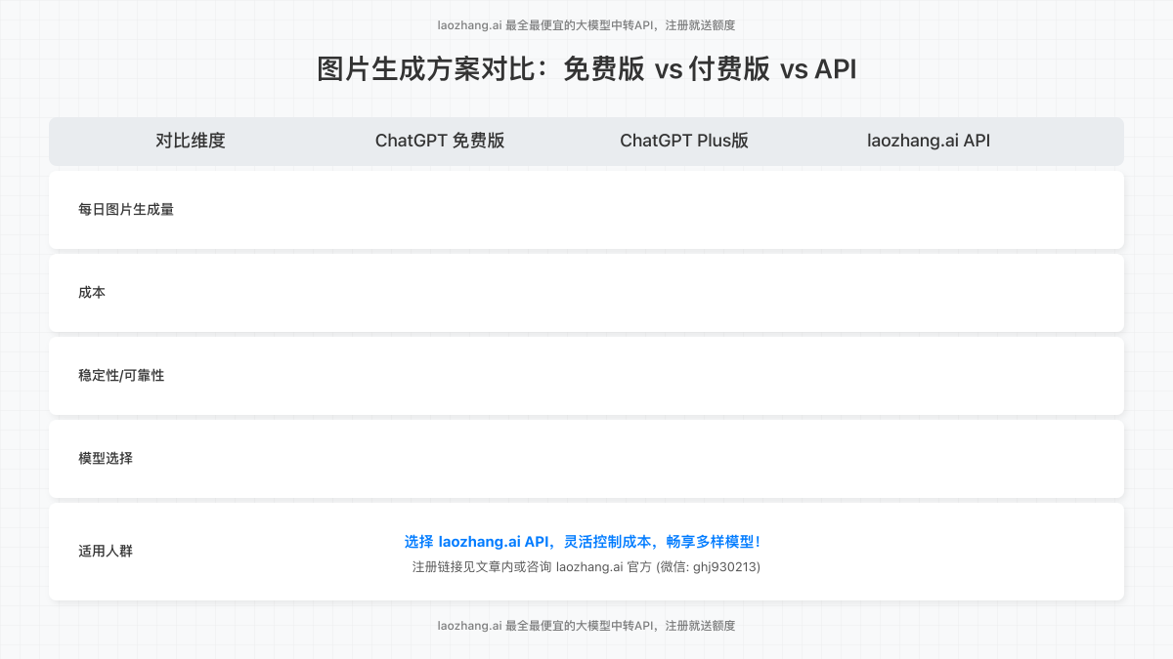Click the bottom laozhang.ai footer text
Image resolution: width=1173 pixels, height=659 pixels.
[x=586, y=625]
